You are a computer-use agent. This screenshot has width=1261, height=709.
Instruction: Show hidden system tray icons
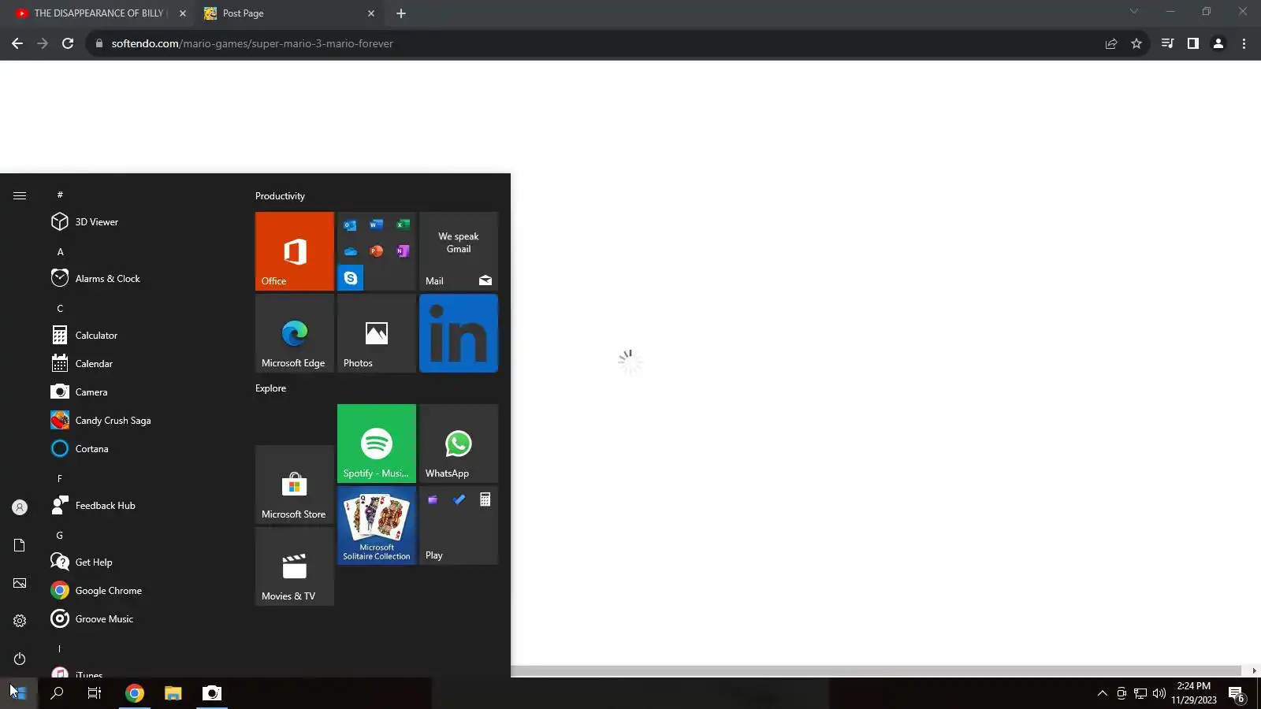1103,693
